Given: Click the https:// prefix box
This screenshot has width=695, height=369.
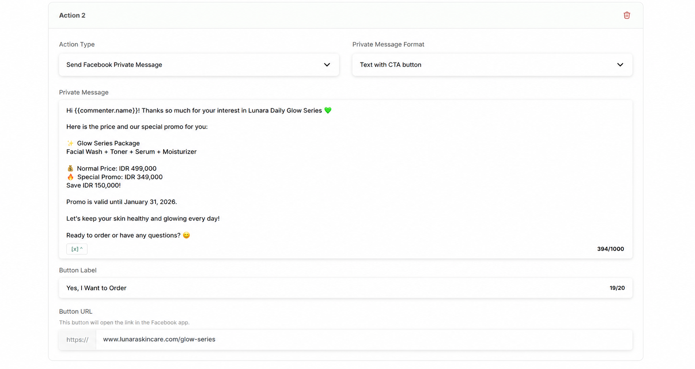Looking at the screenshot, I should pos(77,340).
